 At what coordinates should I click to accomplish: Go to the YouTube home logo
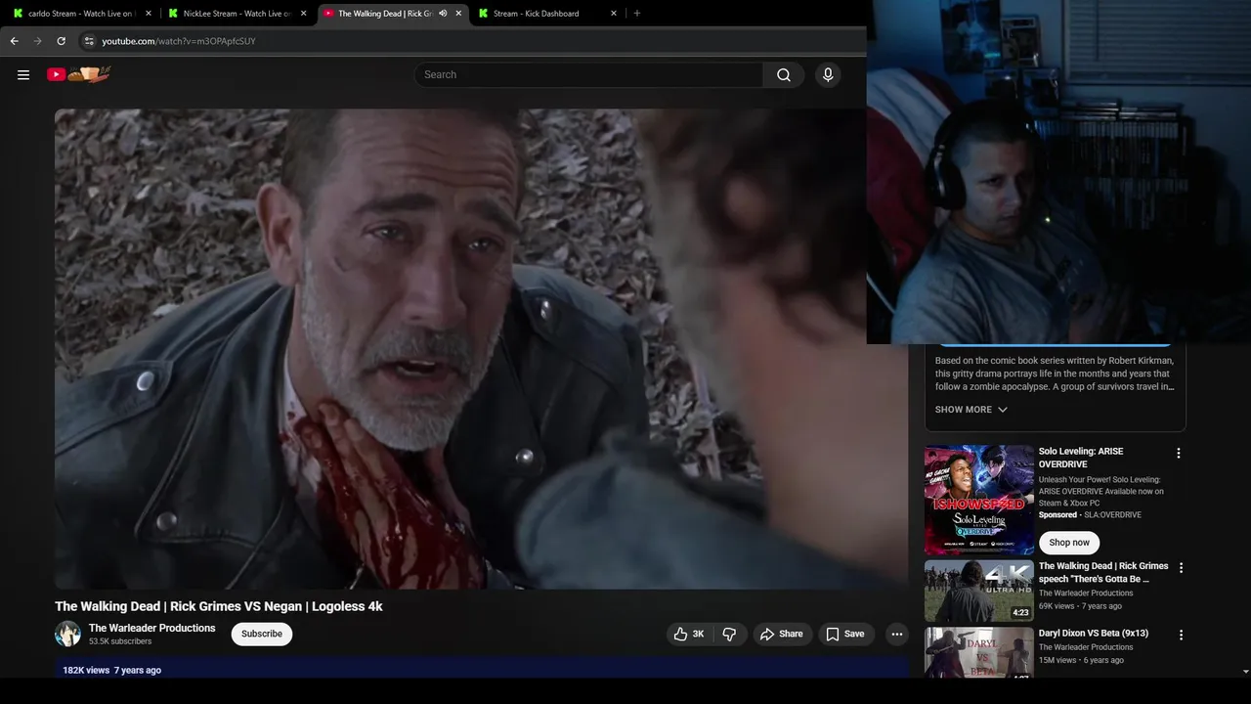pyautogui.click(x=79, y=74)
